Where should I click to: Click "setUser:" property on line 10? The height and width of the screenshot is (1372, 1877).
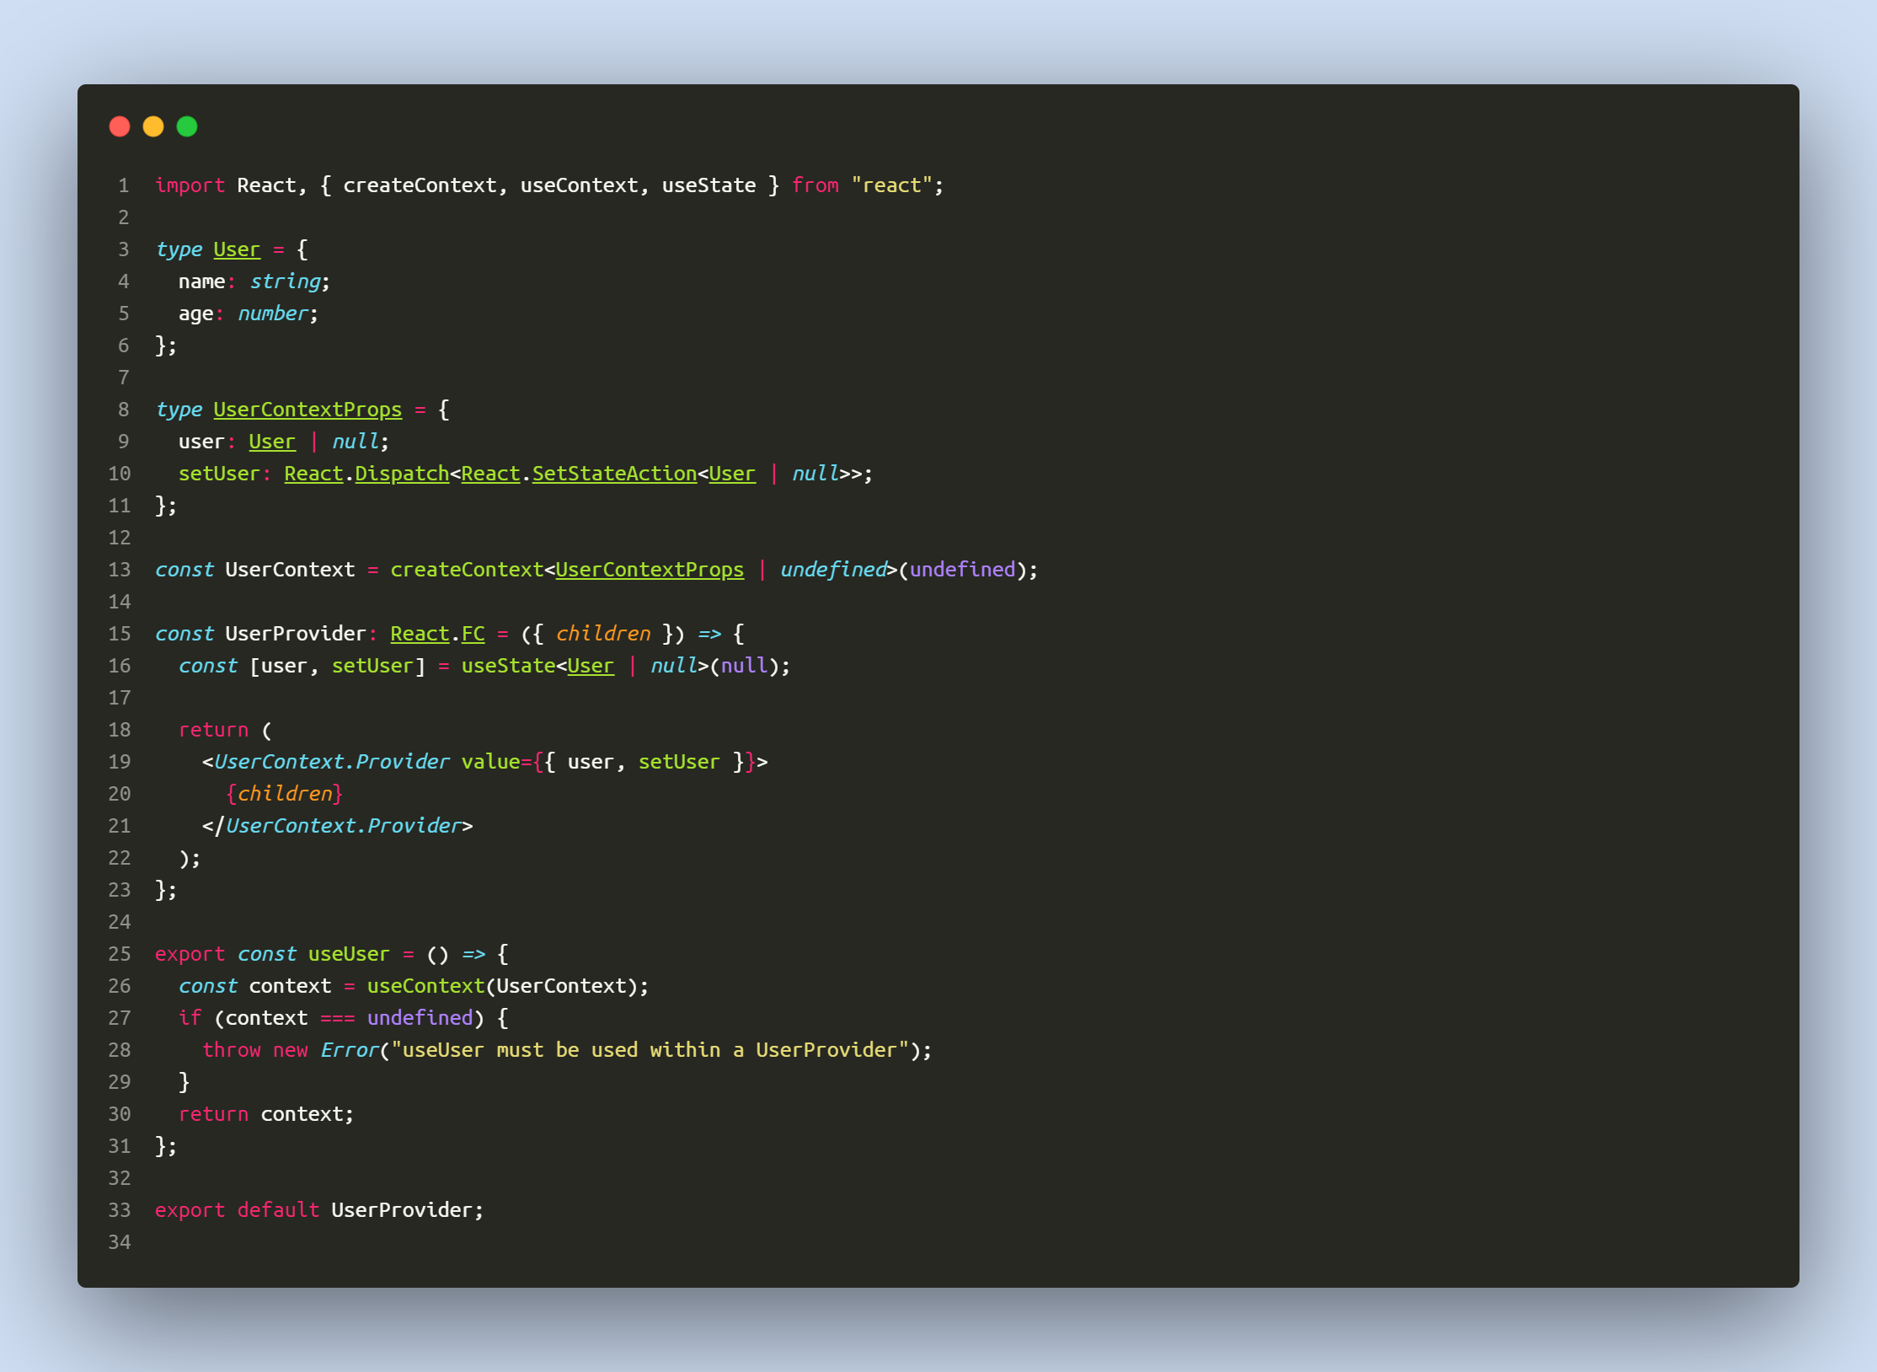tap(224, 474)
